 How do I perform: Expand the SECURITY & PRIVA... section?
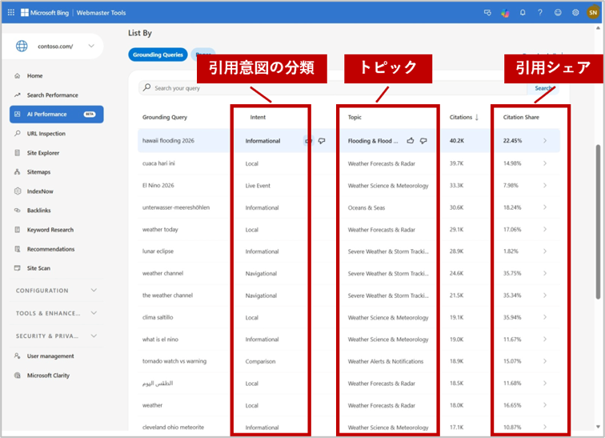[x=94, y=336]
